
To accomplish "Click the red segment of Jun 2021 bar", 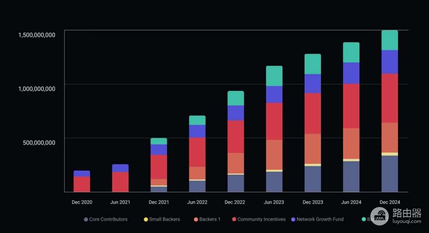I will pos(120,182).
